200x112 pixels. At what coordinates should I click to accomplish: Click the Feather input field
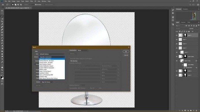point(32,5)
